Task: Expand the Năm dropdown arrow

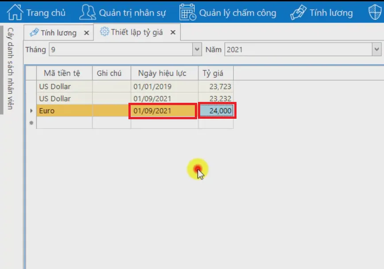Action: 376,50
